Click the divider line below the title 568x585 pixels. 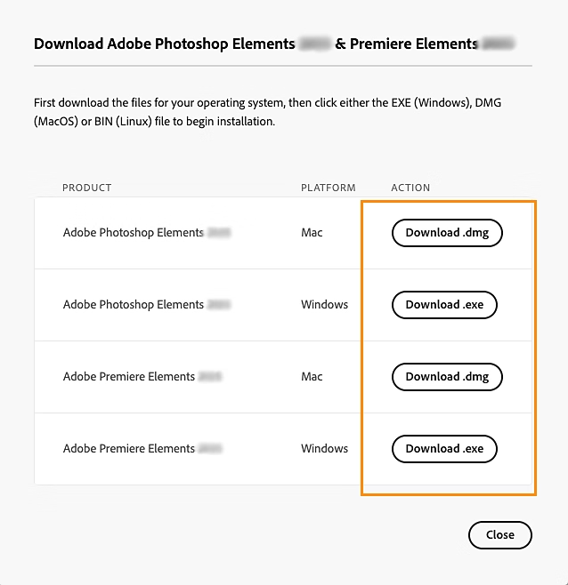click(283, 66)
